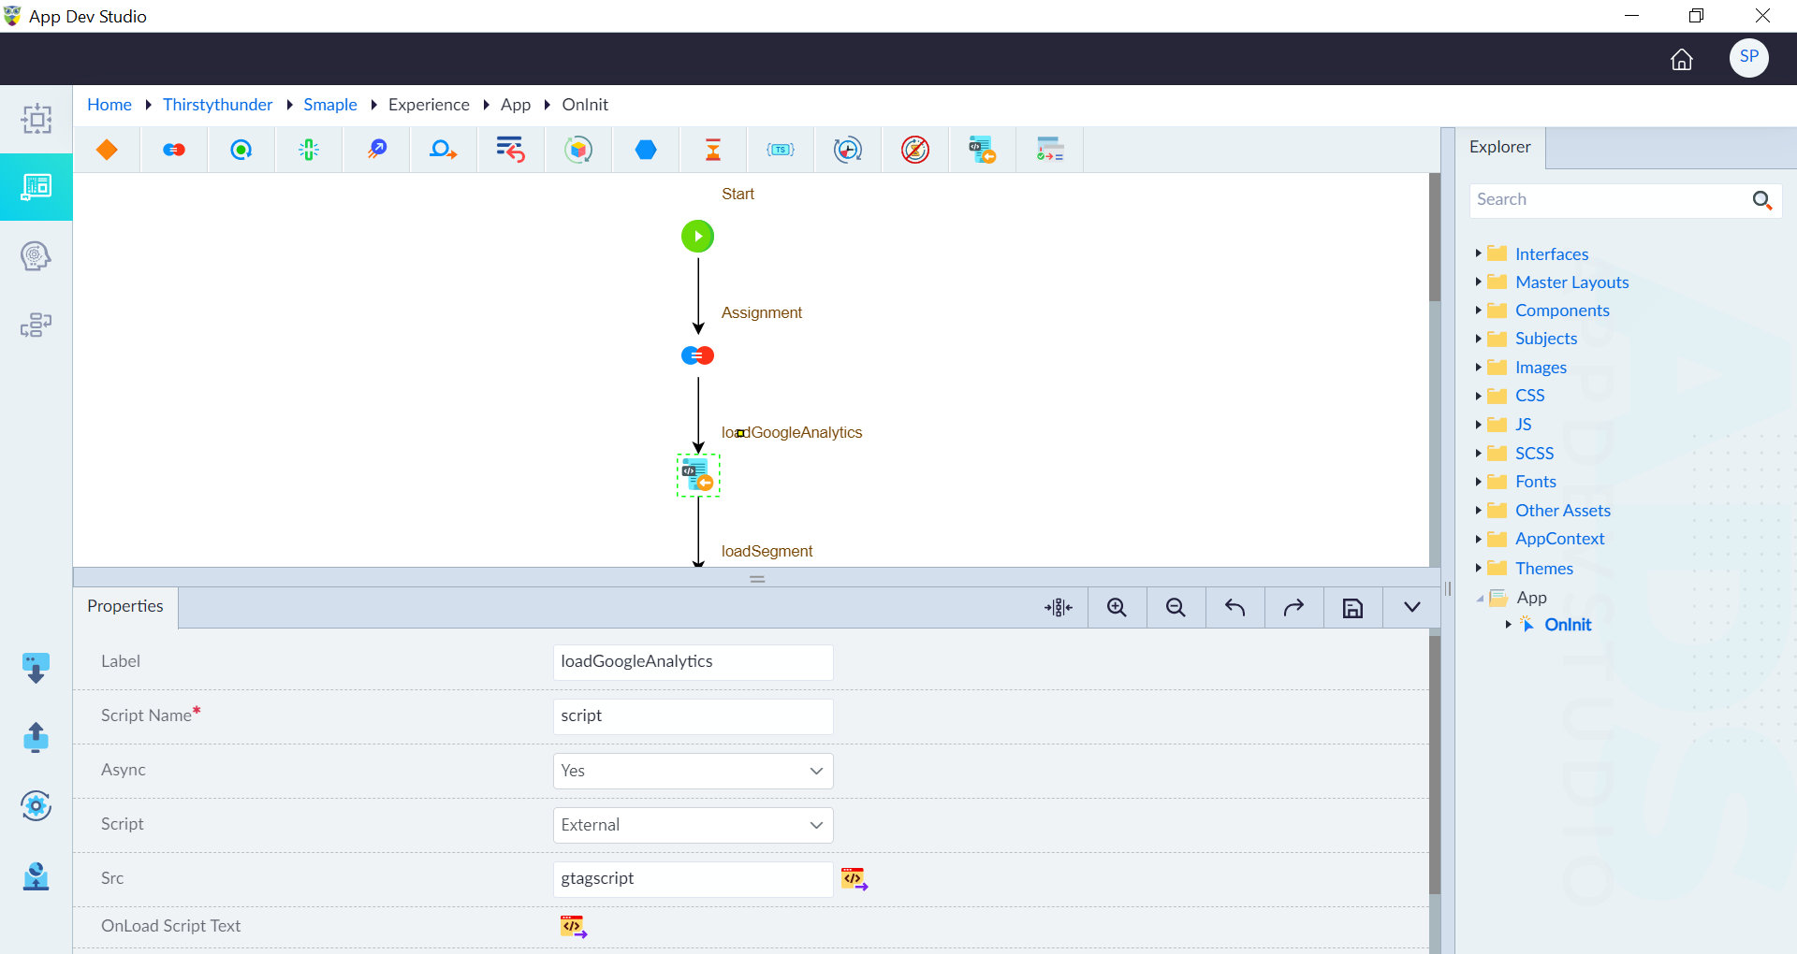This screenshot has width=1797, height=954.
Task: Select the TS script tool in toolbar
Action: [x=781, y=150]
